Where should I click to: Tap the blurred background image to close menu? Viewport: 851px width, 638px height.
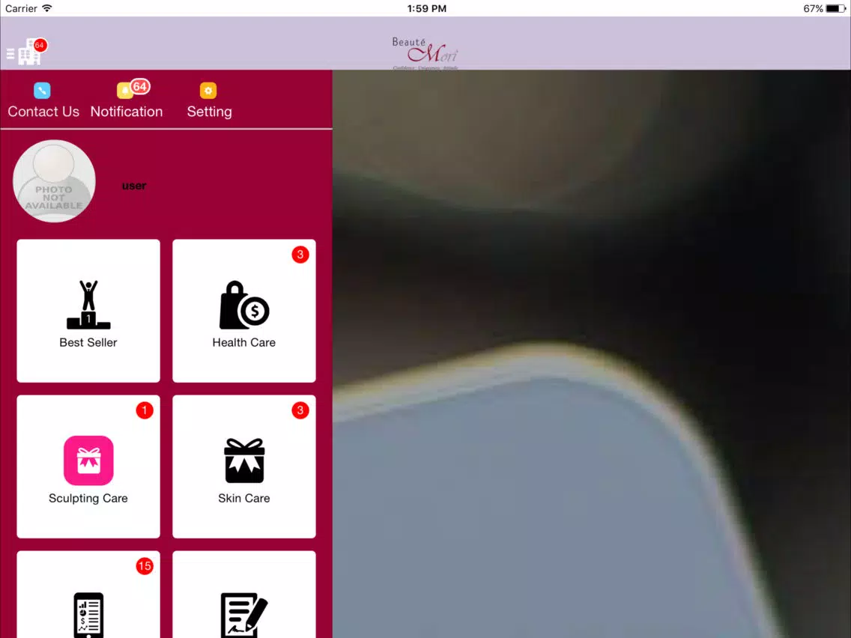(x=592, y=353)
